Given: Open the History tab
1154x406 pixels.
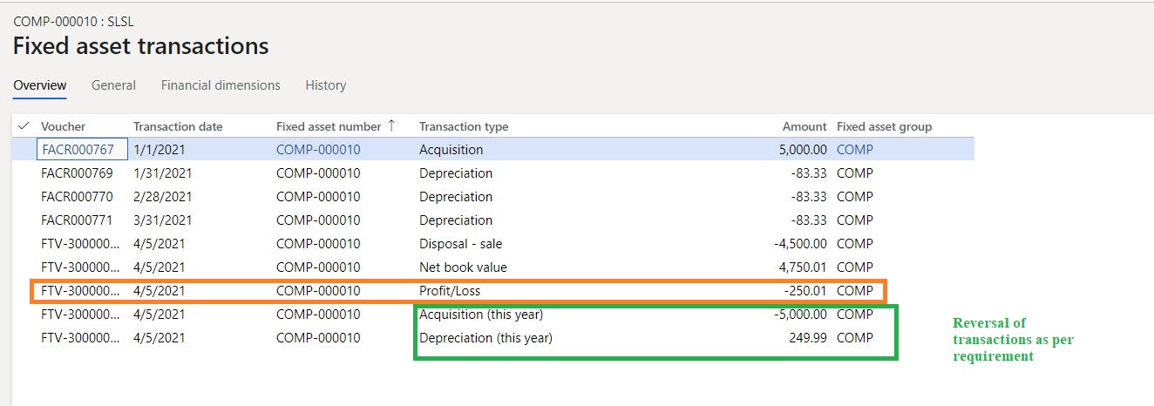Looking at the screenshot, I should point(325,85).
